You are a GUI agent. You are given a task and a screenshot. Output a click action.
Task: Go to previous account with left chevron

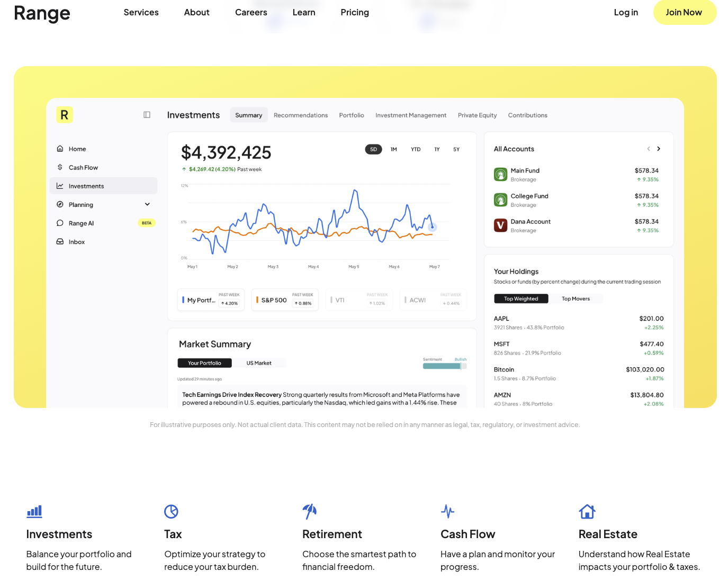coord(648,149)
